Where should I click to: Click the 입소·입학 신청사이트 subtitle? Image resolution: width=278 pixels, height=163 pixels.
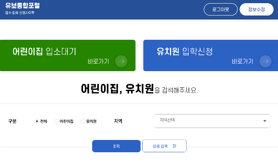[x=20, y=13]
